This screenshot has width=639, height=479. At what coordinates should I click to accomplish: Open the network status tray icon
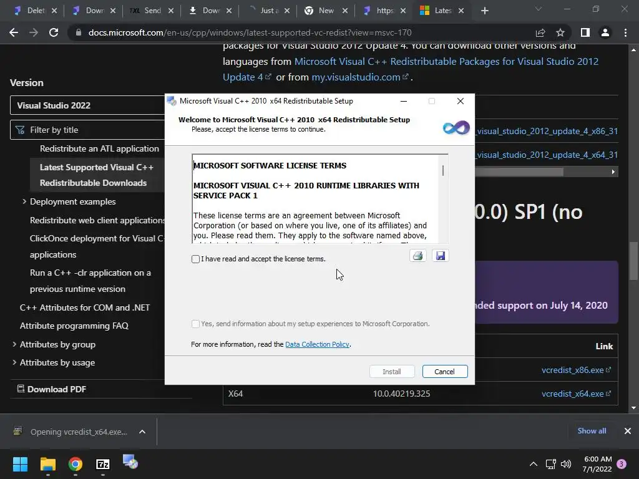point(550,464)
